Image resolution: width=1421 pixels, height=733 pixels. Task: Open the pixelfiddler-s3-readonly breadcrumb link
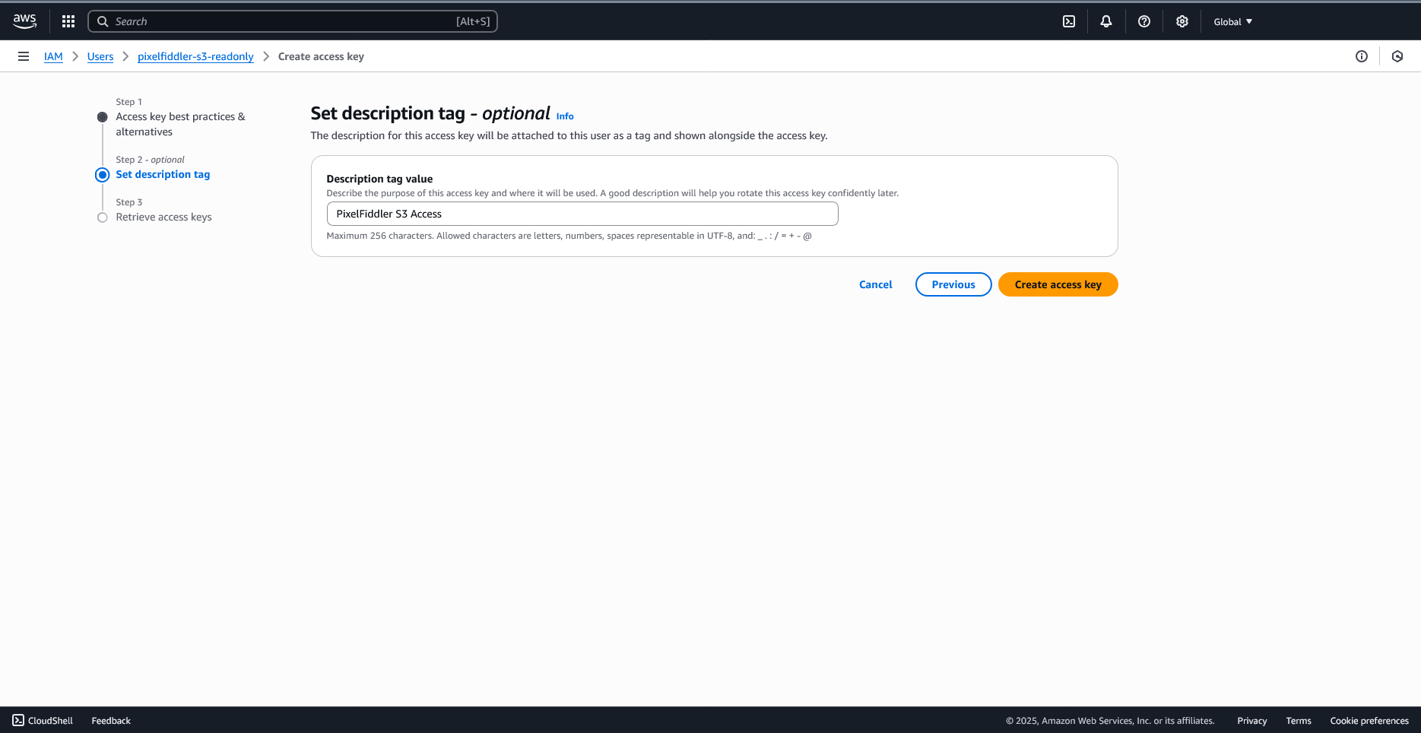click(x=195, y=56)
